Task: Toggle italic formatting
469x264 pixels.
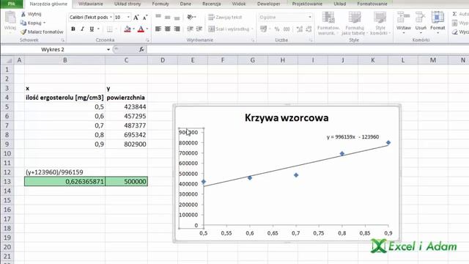Action: 82,29
